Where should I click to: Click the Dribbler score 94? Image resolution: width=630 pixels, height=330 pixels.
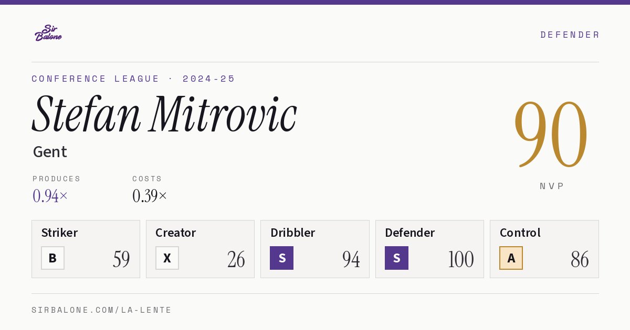(x=351, y=259)
